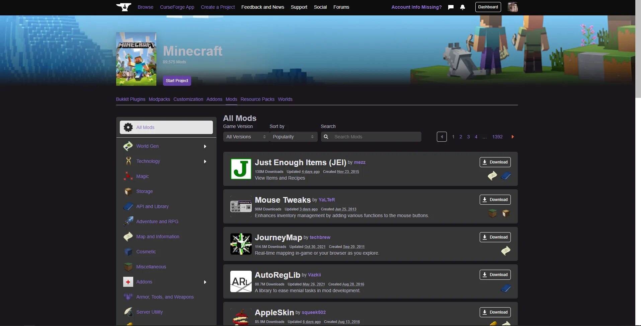Expand the Addons subcategories arrow
Viewport: 641px width, 326px height.
click(x=205, y=282)
